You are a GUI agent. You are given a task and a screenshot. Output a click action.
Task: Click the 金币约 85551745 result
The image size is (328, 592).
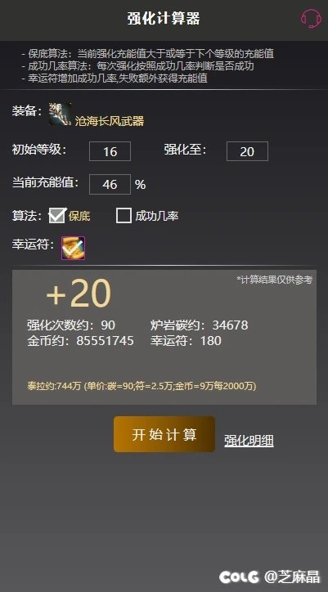pos(80,341)
